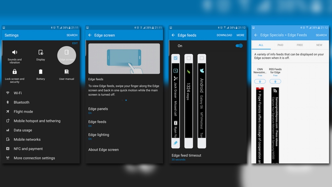This screenshot has width=332, height=187.
Task: Go back from Edge feeds screen
Action: click(x=173, y=35)
